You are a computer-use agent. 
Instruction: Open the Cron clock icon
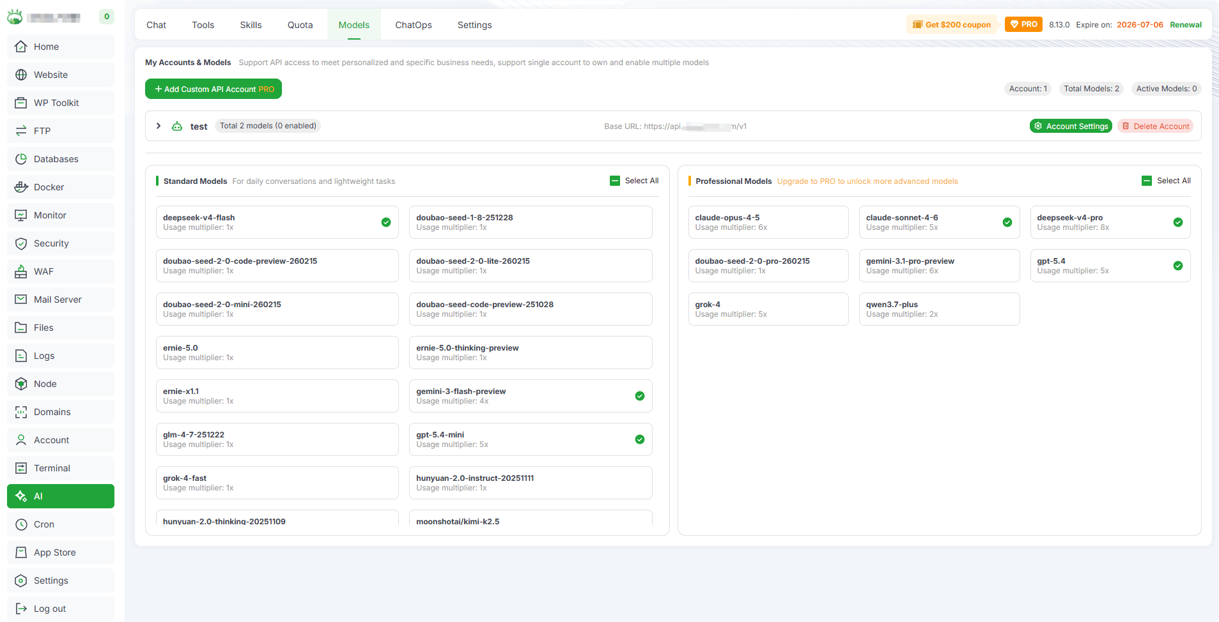(x=21, y=524)
